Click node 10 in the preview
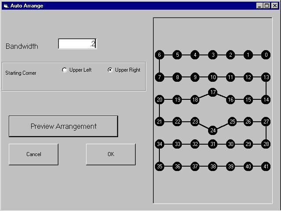The height and width of the screenshot is (211, 281). pos(213,77)
